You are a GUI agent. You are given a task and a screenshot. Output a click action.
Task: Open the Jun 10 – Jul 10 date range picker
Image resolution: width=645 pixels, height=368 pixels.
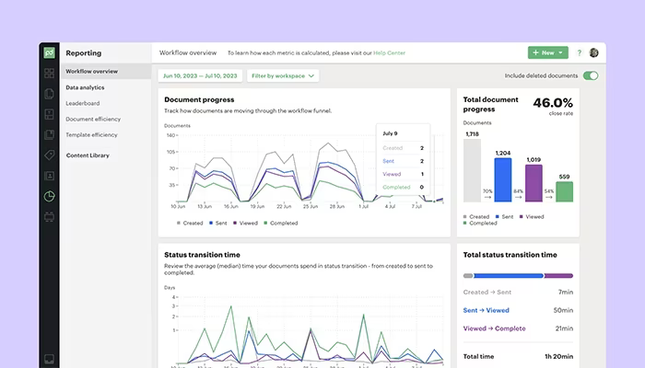200,75
